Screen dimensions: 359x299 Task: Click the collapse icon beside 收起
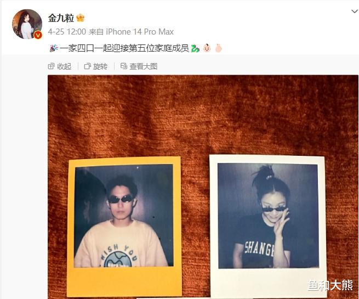coord(51,66)
